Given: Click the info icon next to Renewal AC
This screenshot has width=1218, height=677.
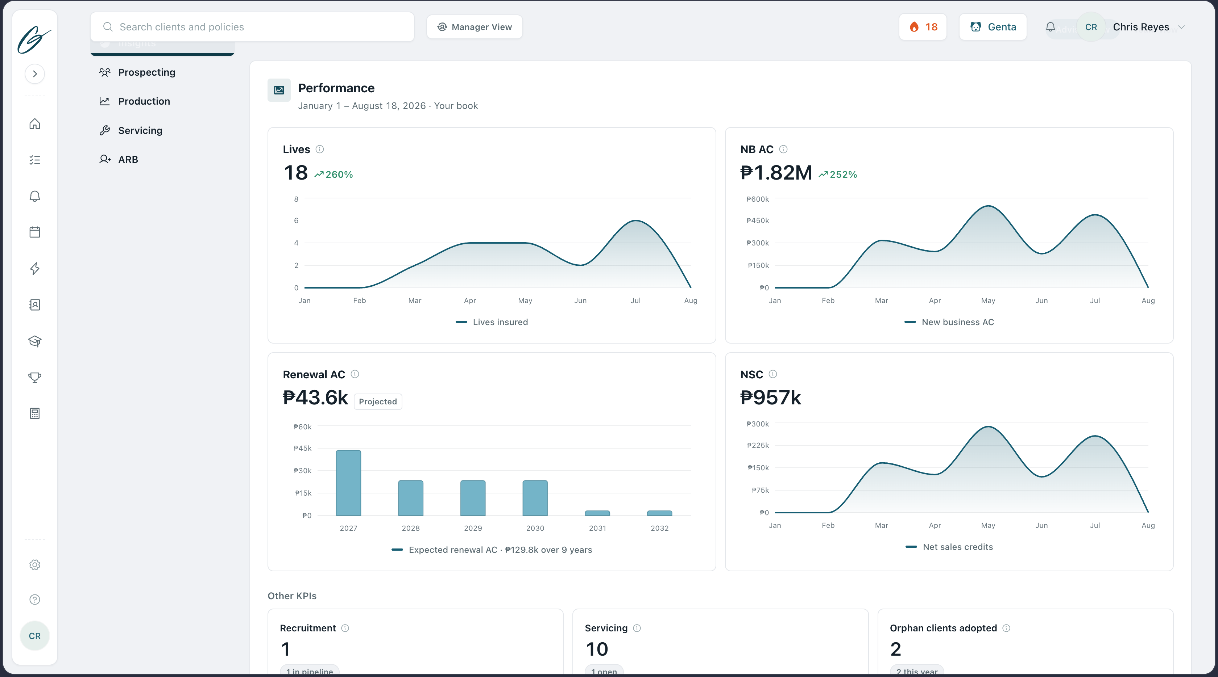Looking at the screenshot, I should (355, 374).
